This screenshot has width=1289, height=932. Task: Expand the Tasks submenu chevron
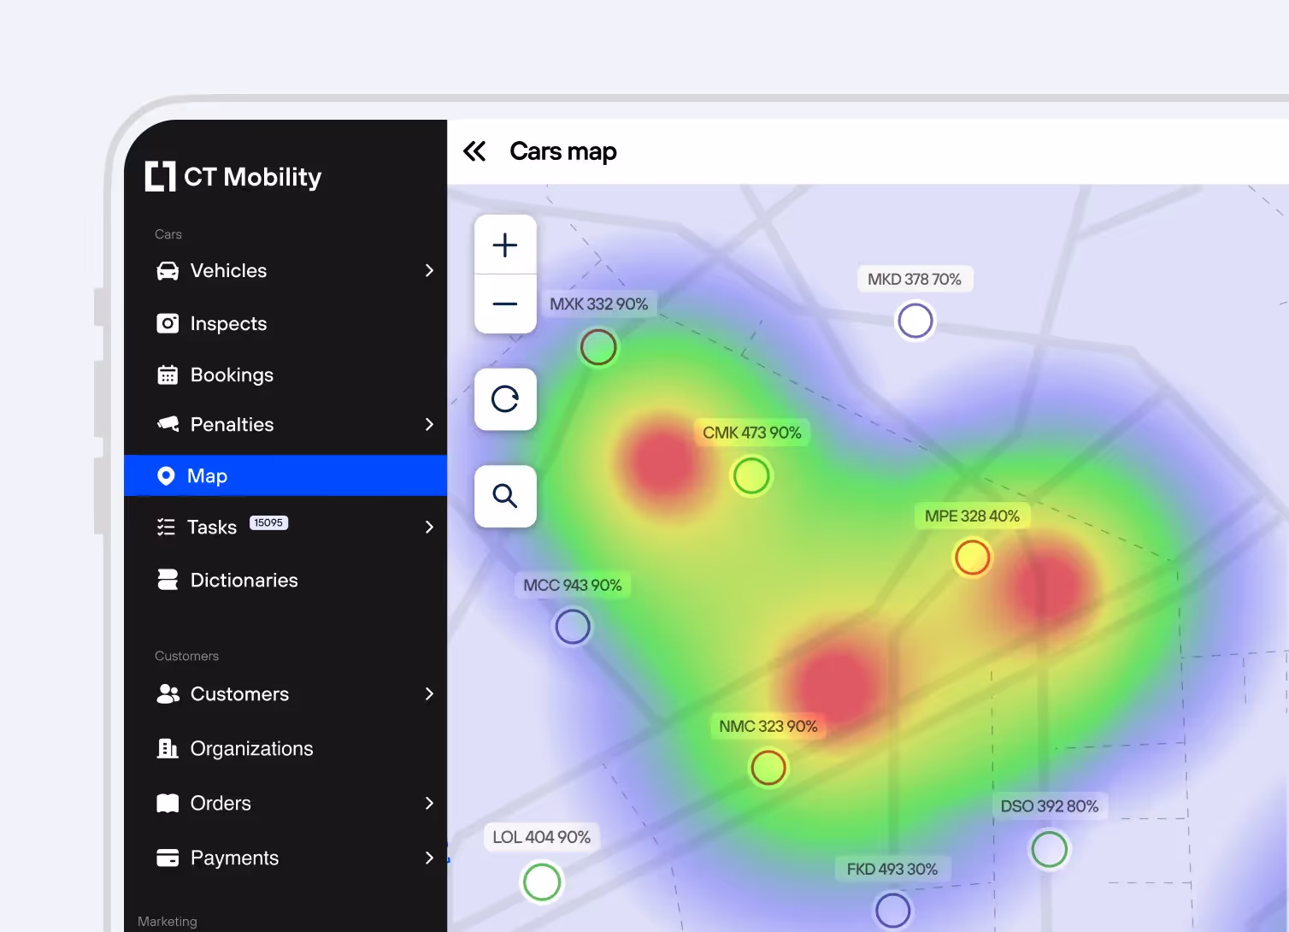(429, 527)
